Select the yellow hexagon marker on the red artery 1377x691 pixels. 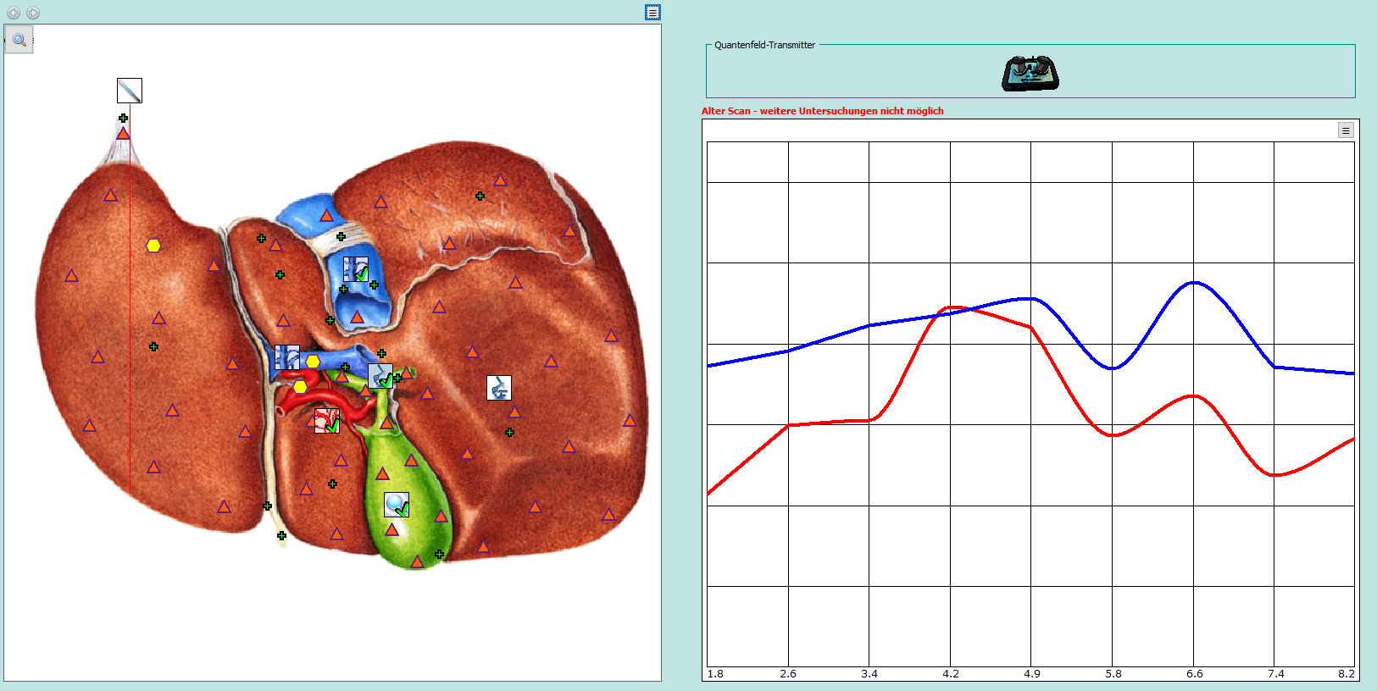300,387
